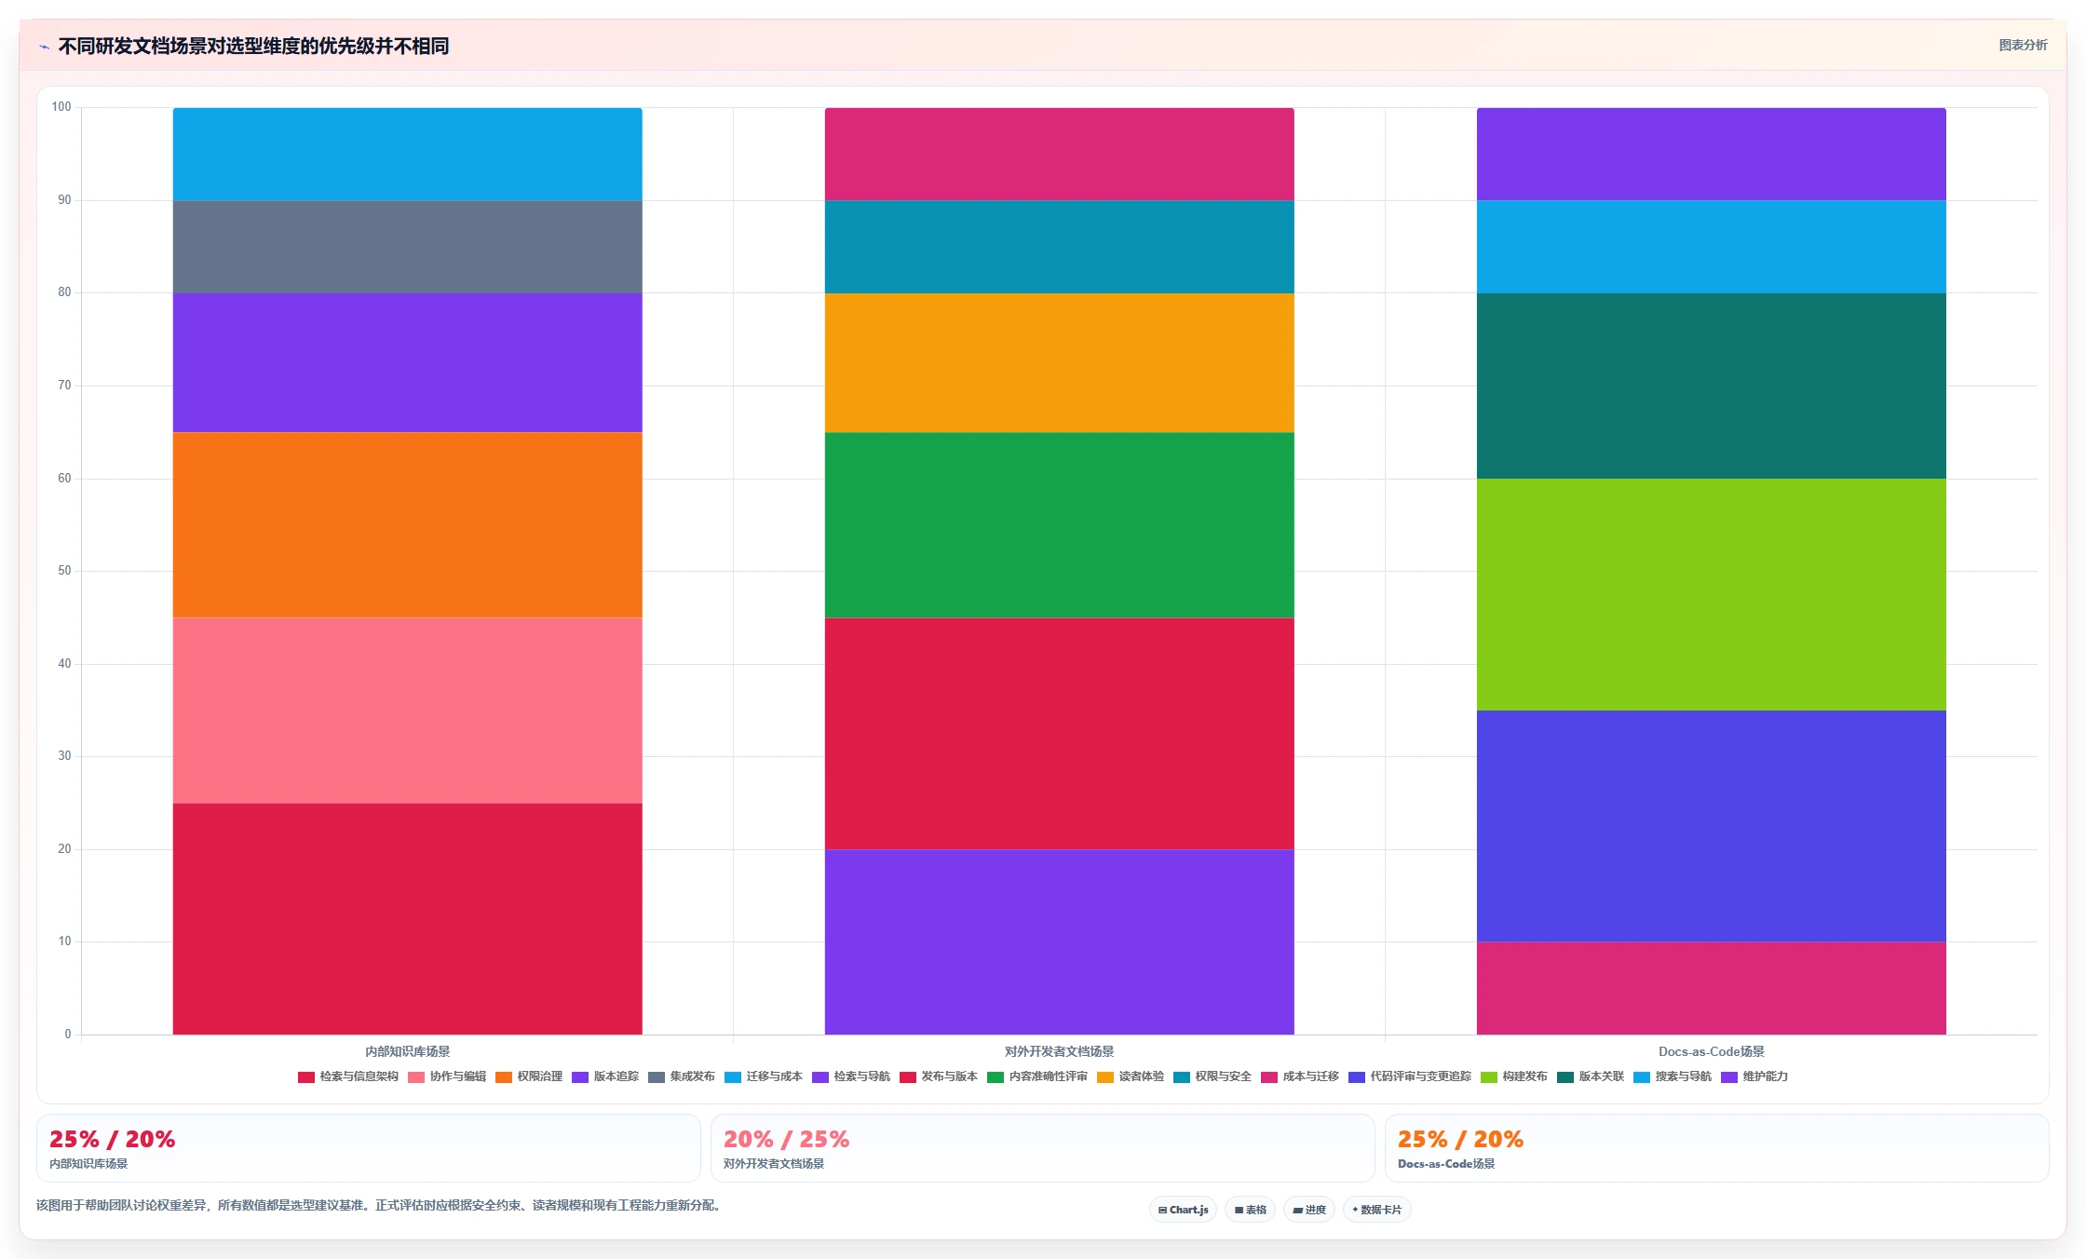The image size is (2086, 1259).
Task: Select the 内部知识库场景 axis label under chart
Action: [x=407, y=1051]
